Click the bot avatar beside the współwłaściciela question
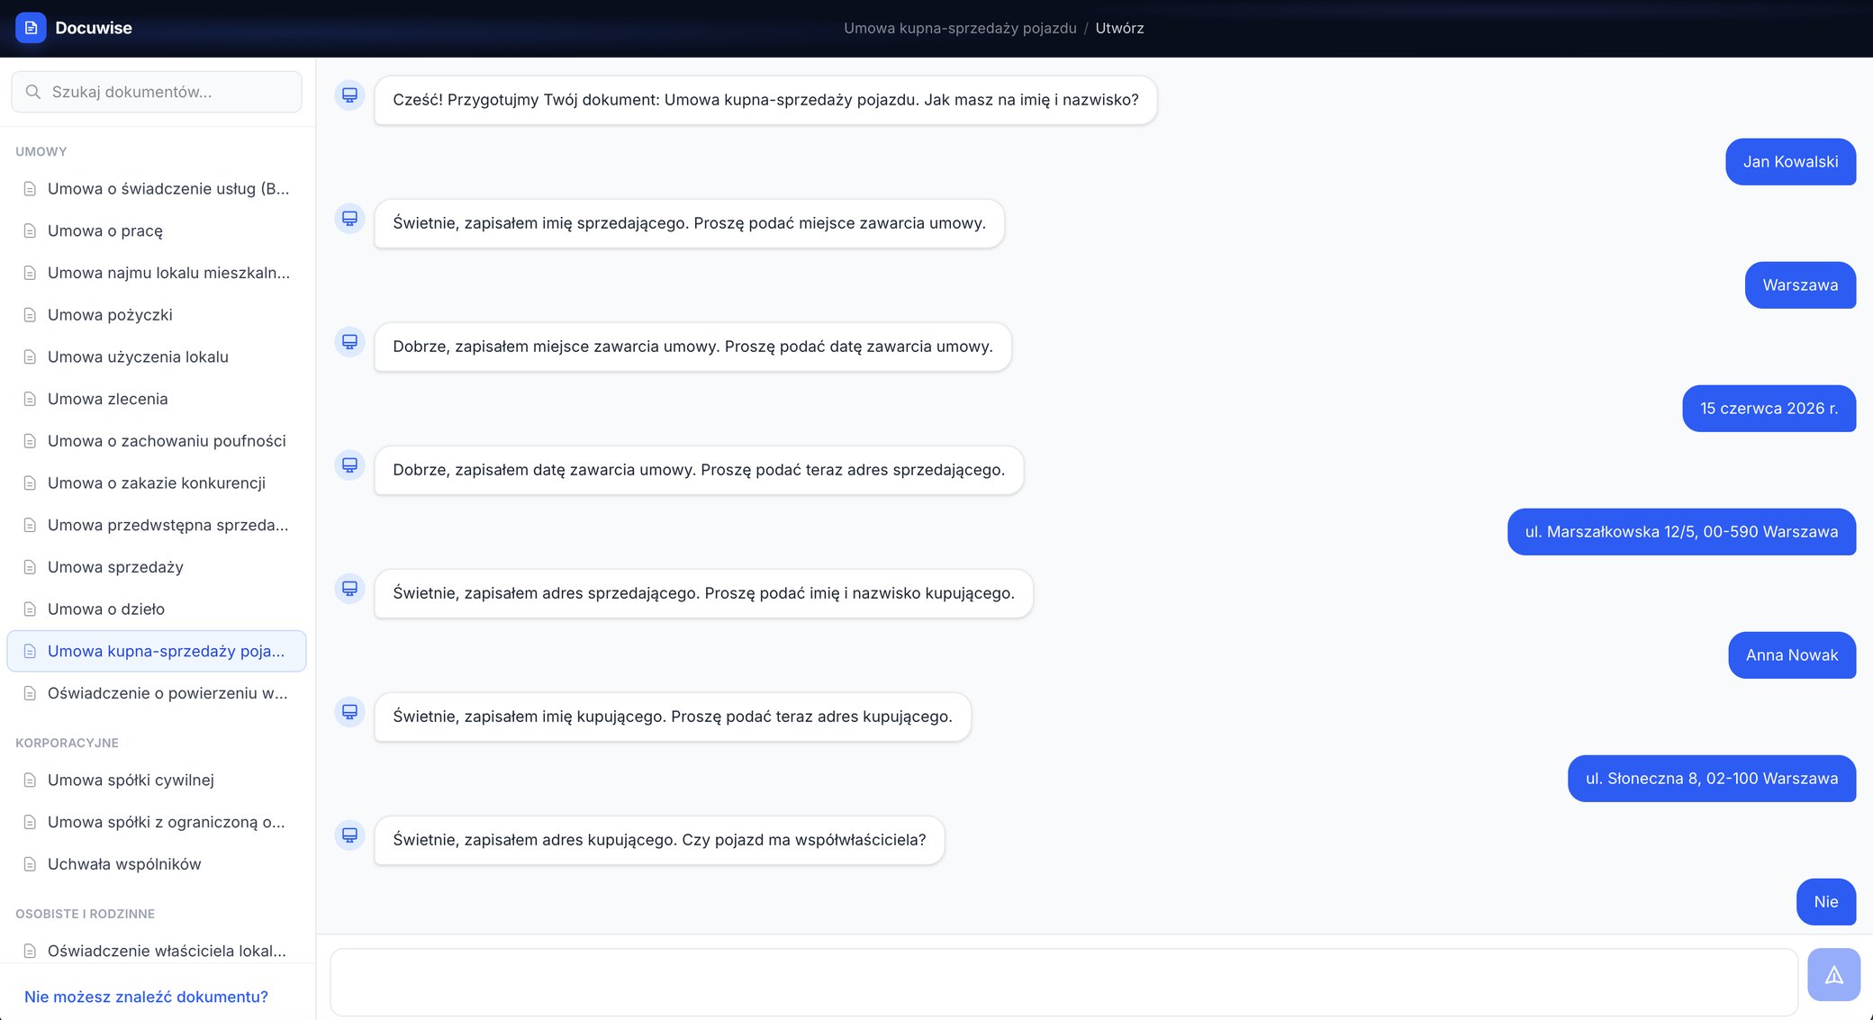The width and height of the screenshot is (1873, 1020). pyautogui.click(x=349, y=835)
